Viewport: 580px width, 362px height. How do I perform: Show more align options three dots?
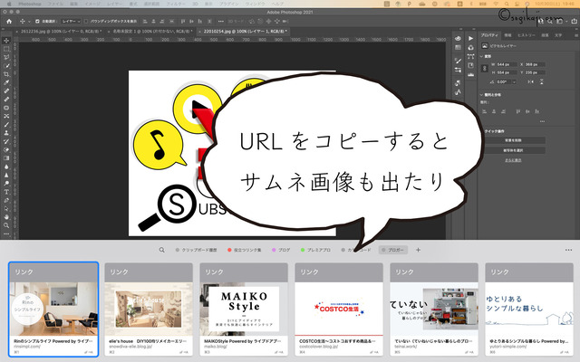542,121
